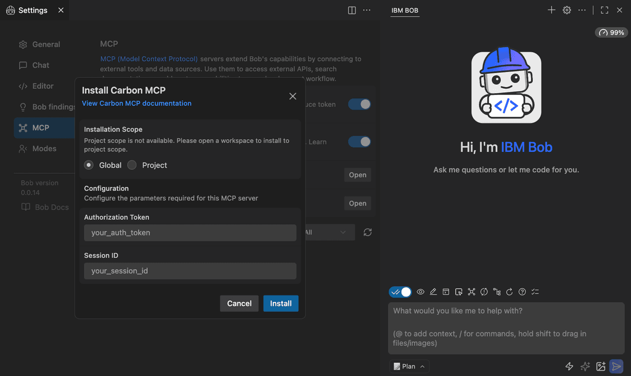Viewport: 631px width, 376px height.
Task: Click the retry/refresh icon in the chat toolbar
Action: pos(509,292)
